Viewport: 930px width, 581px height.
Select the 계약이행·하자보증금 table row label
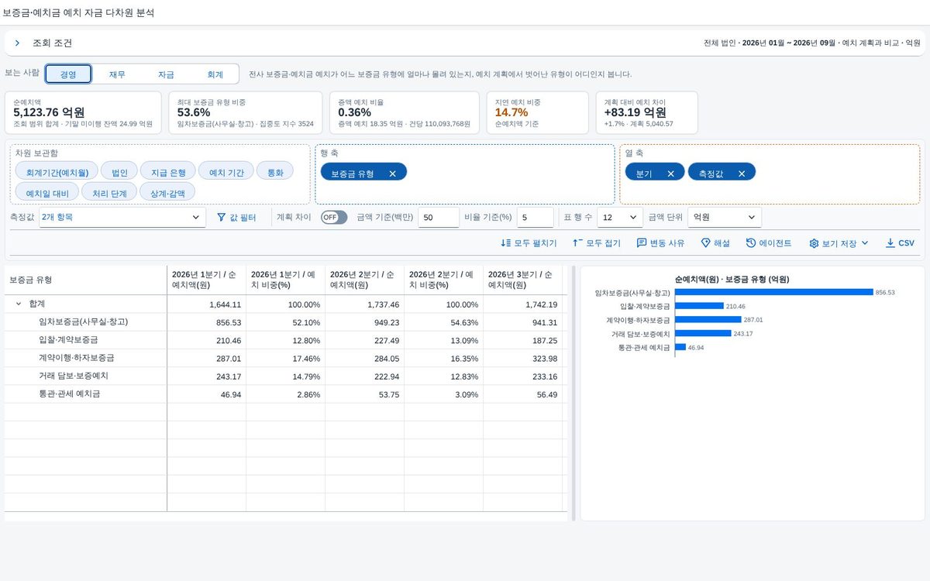click(76, 358)
